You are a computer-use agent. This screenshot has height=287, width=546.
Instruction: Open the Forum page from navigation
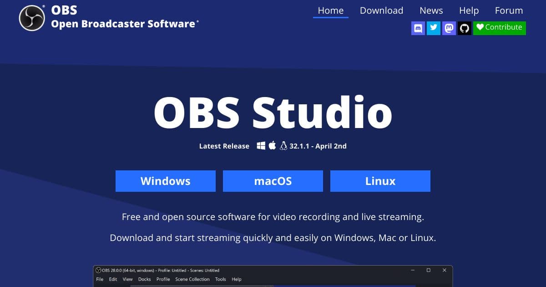pyautogui.click(x=509, y=10)
